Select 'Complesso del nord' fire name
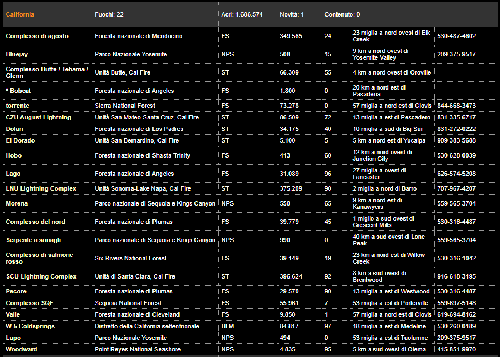Image resolution: width=500 pixels, height=357 pixels. click(35, 222)
